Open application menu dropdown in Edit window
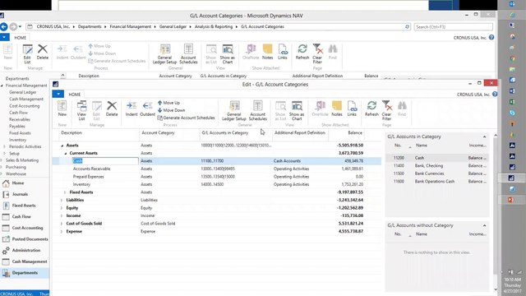 click(58, 95)
